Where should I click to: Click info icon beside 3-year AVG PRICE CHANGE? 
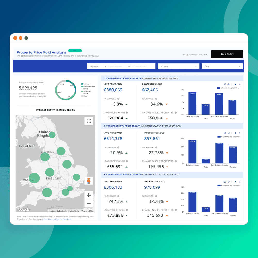click(127, 161)
